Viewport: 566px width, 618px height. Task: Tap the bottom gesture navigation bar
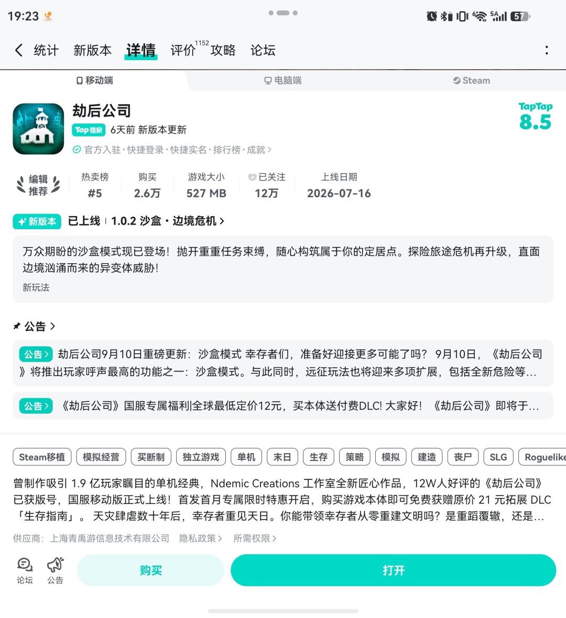pos(283,611)
